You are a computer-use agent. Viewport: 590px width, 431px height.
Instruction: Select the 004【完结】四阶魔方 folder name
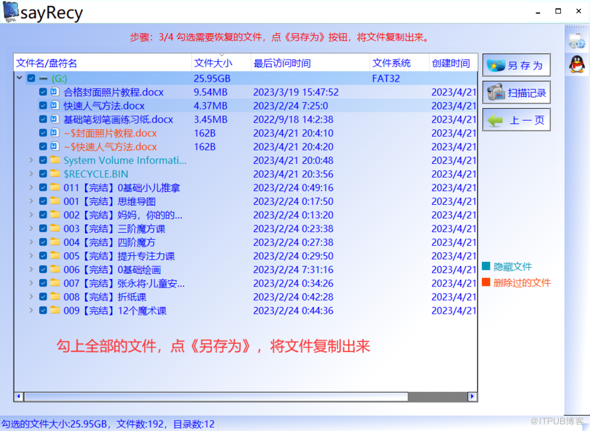pyautogui.click(x=109, y=242)
